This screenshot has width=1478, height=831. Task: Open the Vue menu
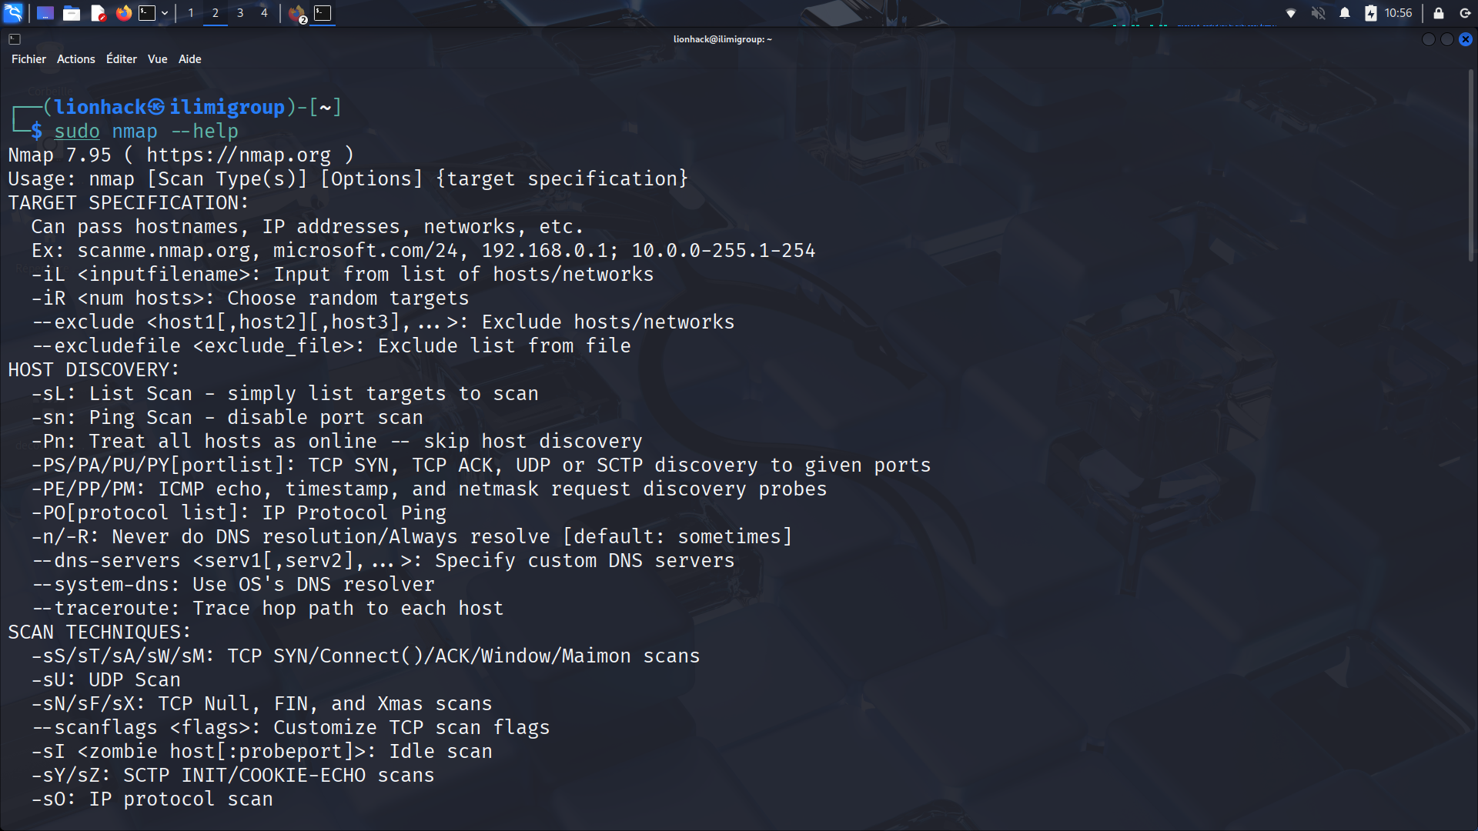coord(157,59)
